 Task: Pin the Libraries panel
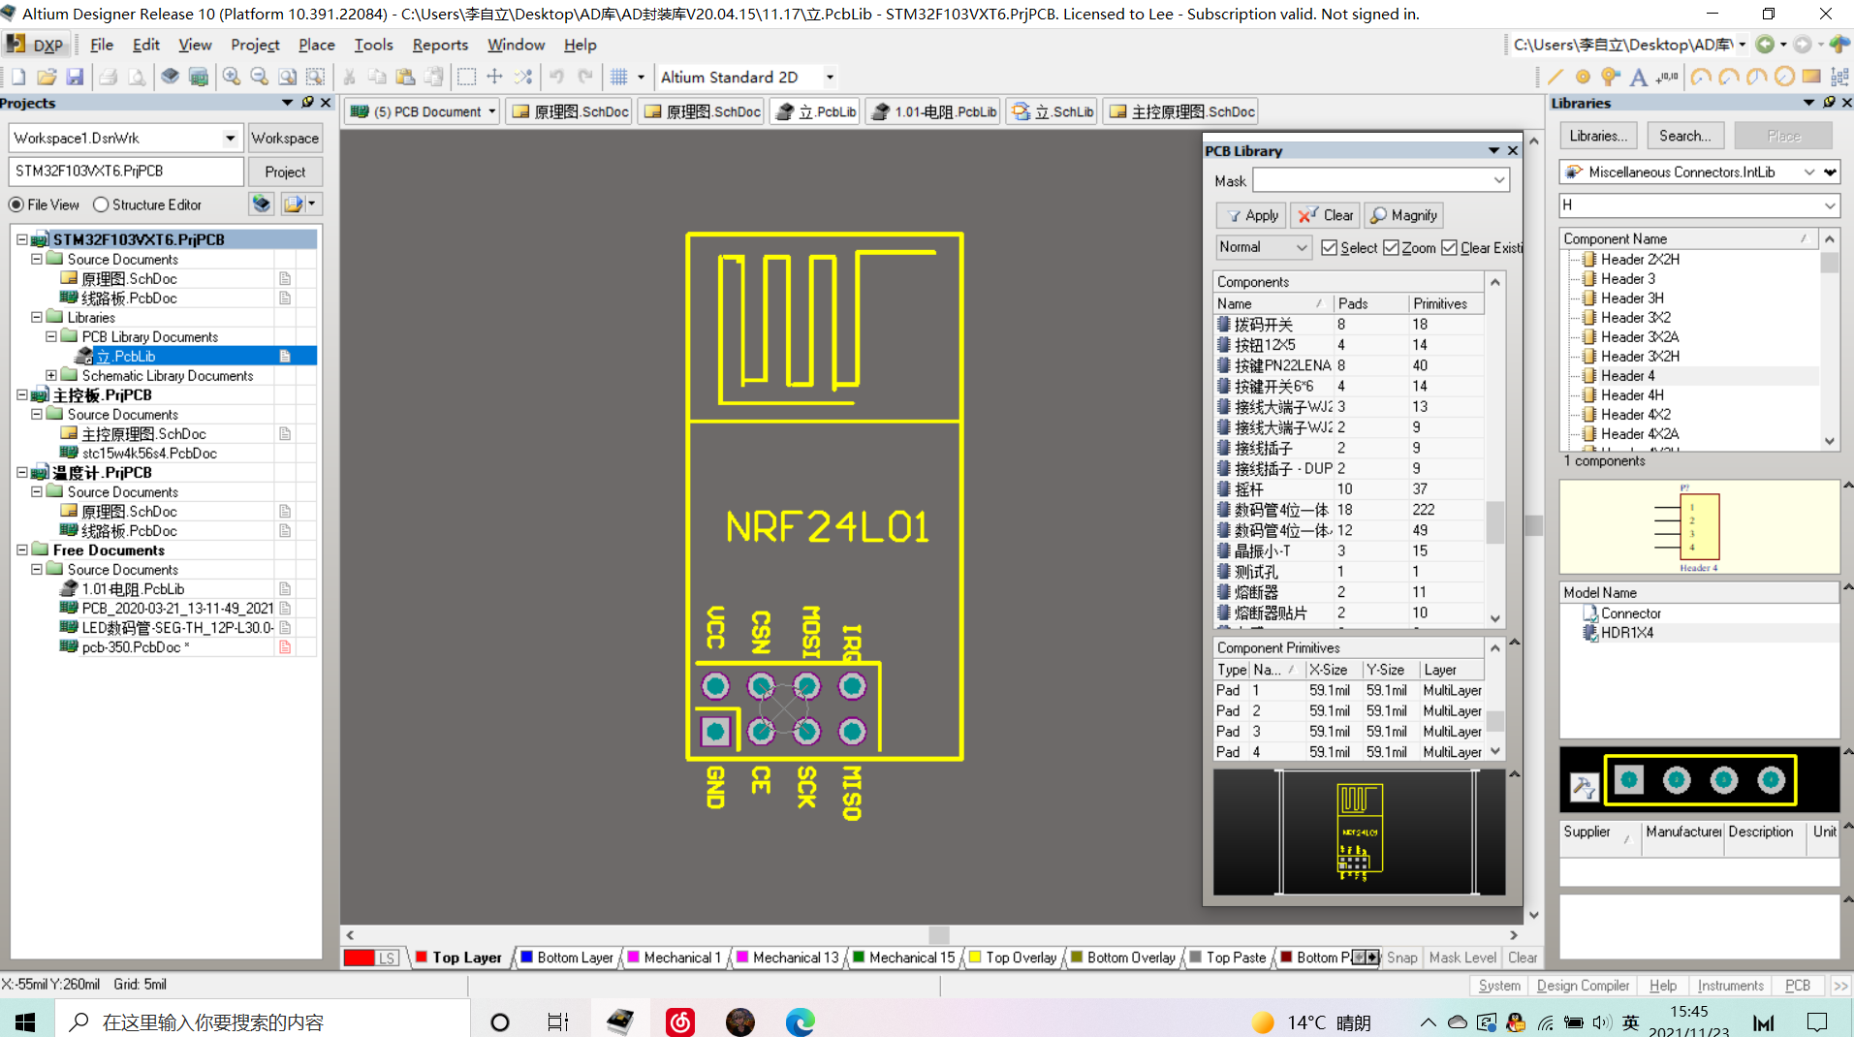click(x=1829, y=102)
